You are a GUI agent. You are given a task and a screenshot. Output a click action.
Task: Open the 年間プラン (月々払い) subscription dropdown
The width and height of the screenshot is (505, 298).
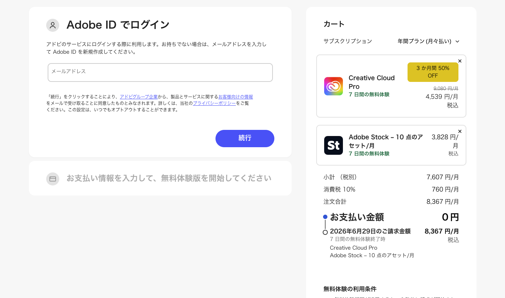(428, 41)
